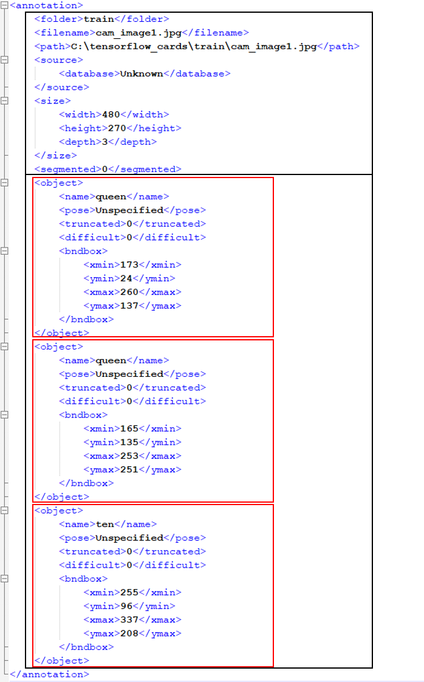424x682 pixels.
Task: Click the xmax 260 line
Action: click(x=132, y=292)
